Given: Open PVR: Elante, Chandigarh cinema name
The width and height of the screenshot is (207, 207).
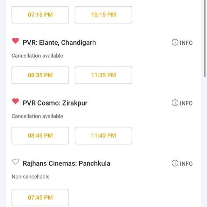Looking at the screenshot, I should click(x=59, y=43).
